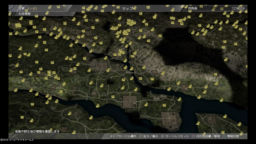Click the small fort east of the cursor across the river
The image size is (256, 144).
[154, 72]
